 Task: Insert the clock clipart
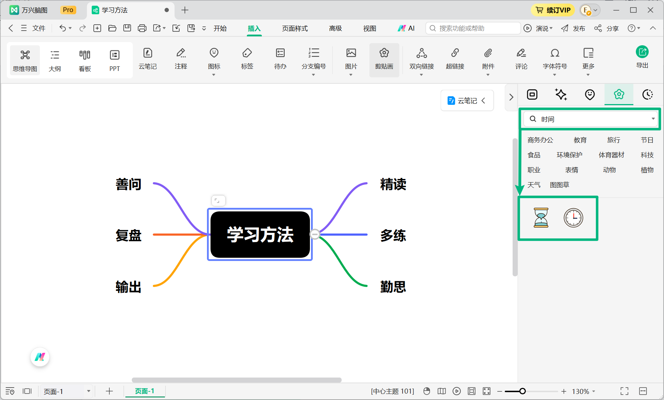573,217
